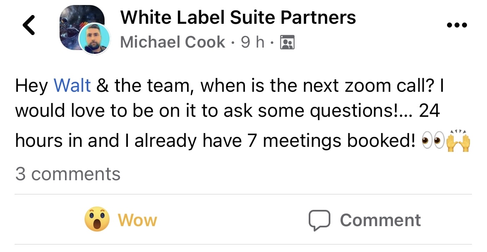The height and width of the screenshot is (252, 487).
Task: View the 3 comments on the post
Action: pos(68,174)
